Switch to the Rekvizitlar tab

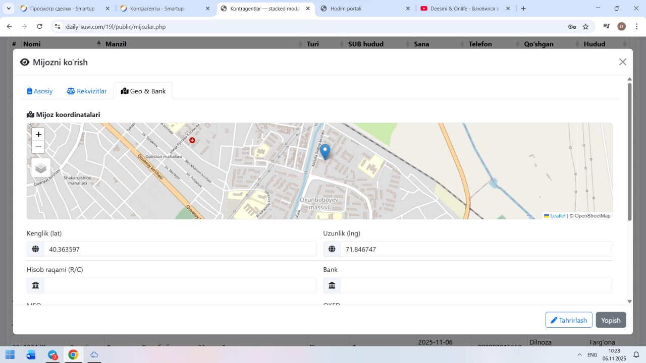point(87,91)
